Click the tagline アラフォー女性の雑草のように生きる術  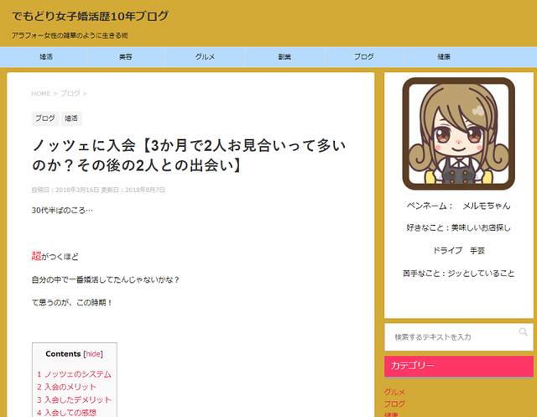coord(70,35)
